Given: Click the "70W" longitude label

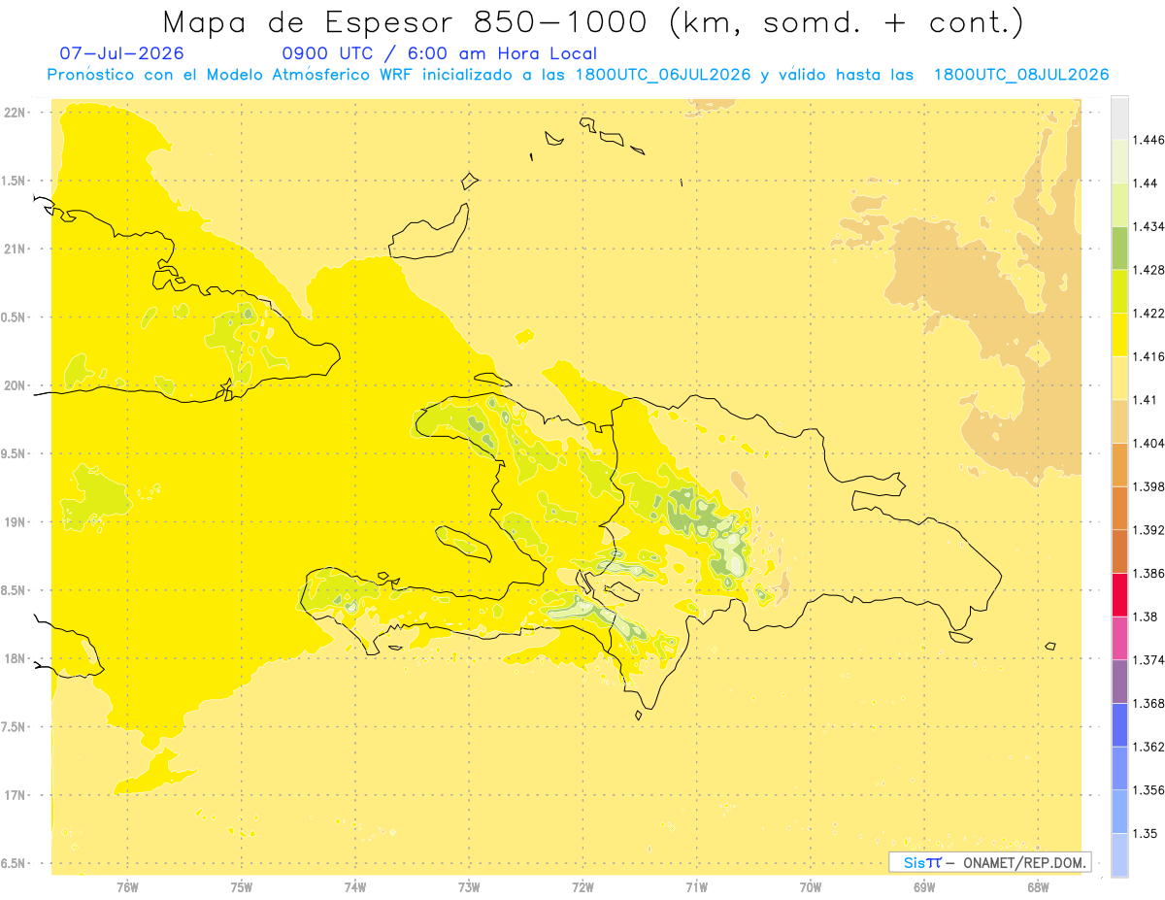Looking at the screenshot, I should pyautogui.click(x=810, y=887).
